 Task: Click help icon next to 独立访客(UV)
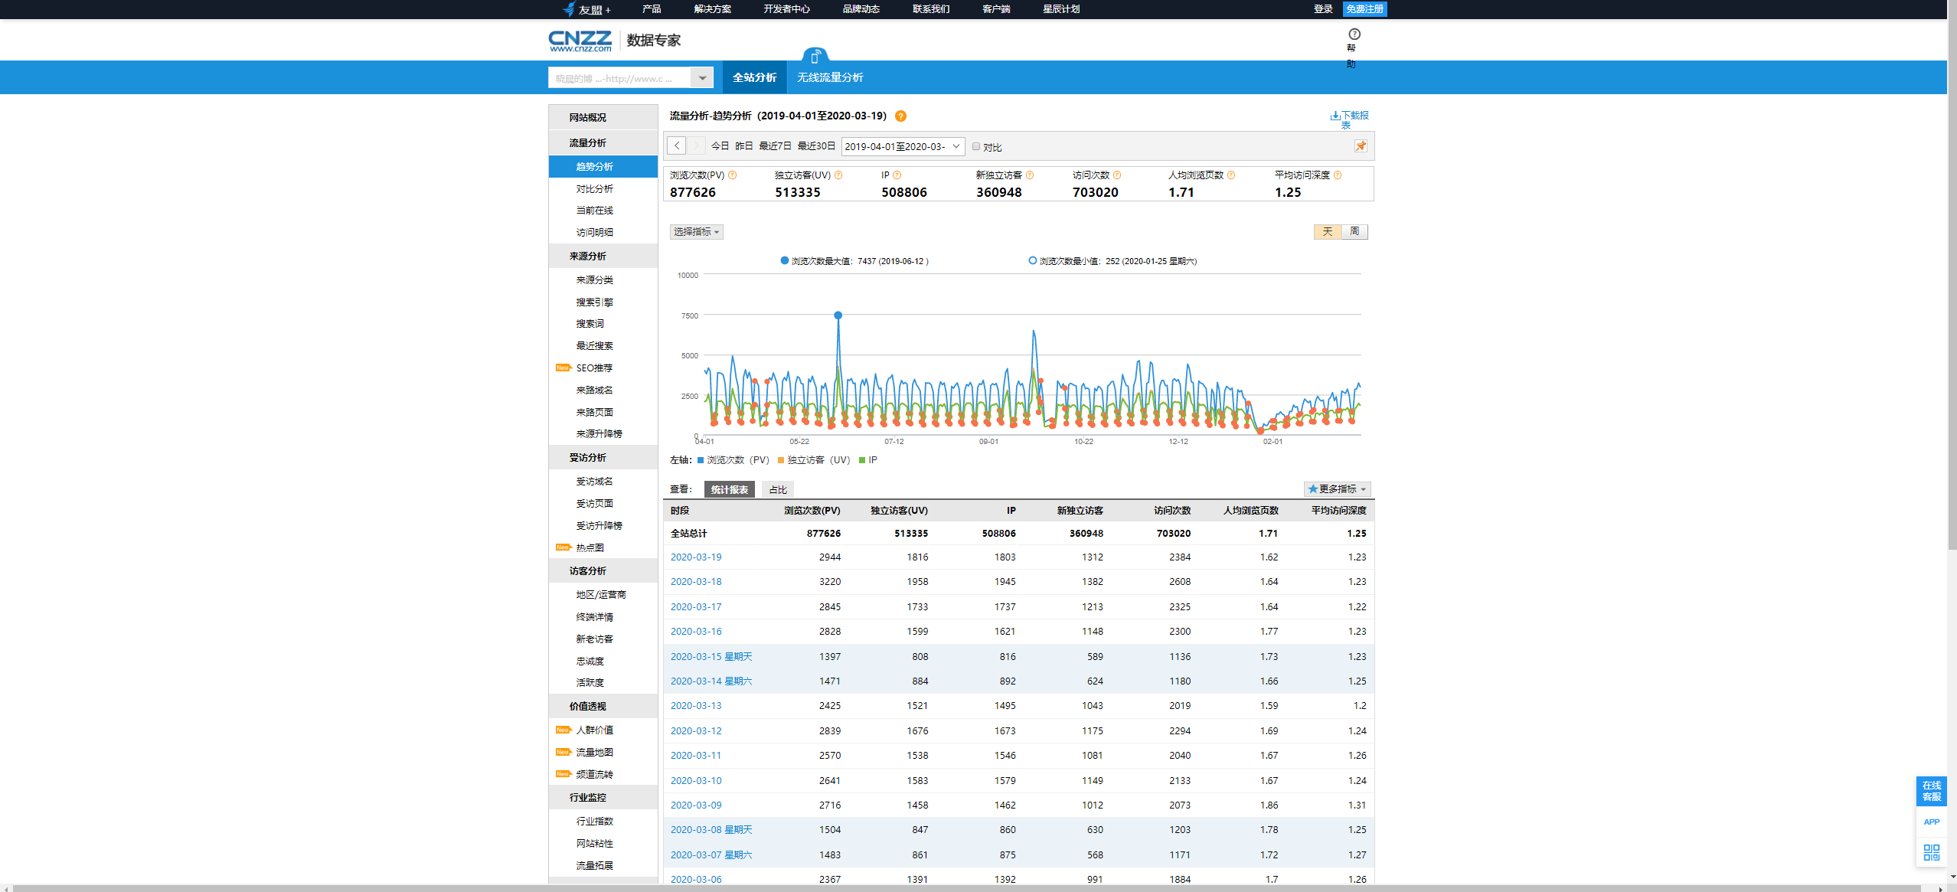click(838, 175)
